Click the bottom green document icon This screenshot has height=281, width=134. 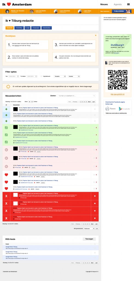(6, 142)
